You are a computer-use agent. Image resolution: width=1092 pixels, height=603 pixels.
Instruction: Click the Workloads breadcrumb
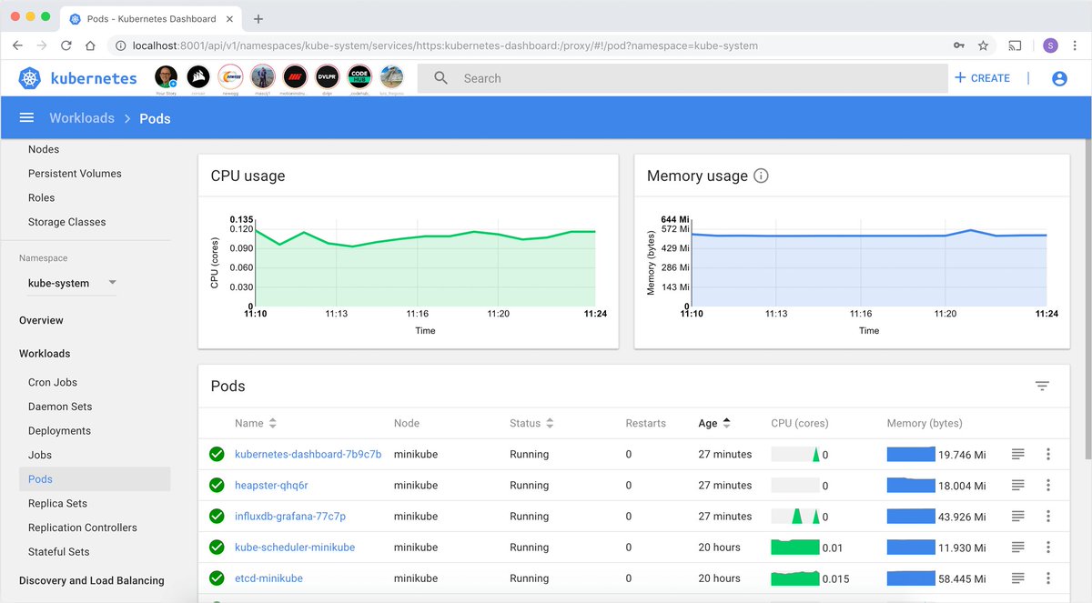(x=82, y=117)
